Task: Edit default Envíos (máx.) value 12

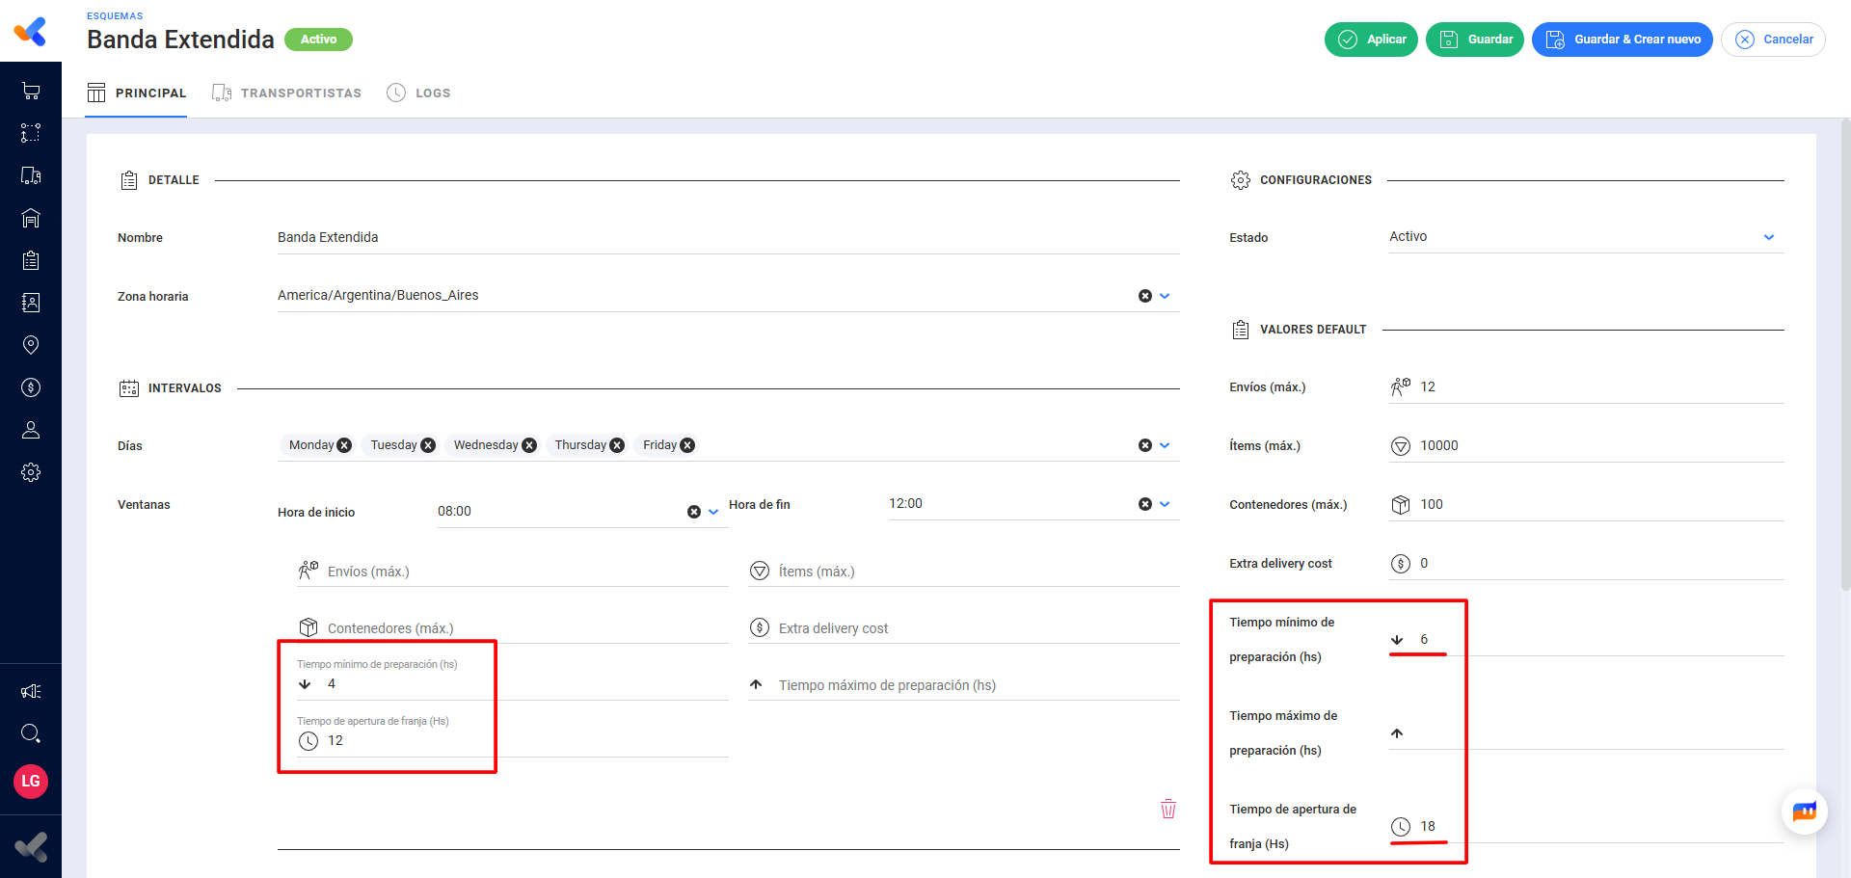Action: click(1586, 386)
